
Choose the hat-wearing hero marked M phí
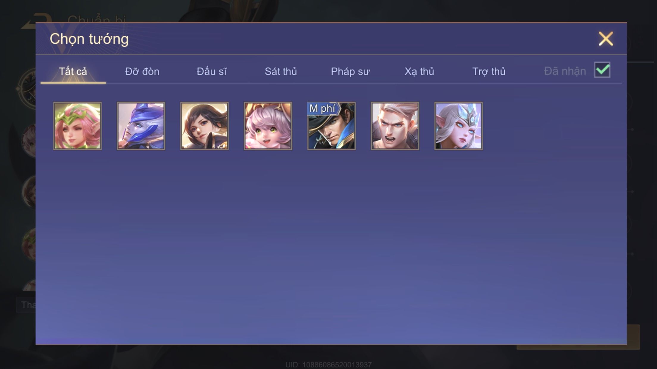(x=331, y=126)
